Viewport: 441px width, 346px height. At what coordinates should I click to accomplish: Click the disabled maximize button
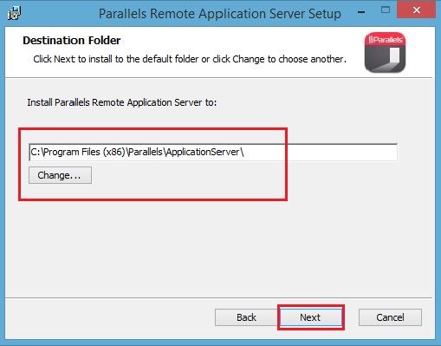coord(386,10)
